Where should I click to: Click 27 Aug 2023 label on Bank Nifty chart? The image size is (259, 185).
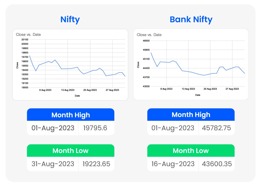(x=232, y=89)
